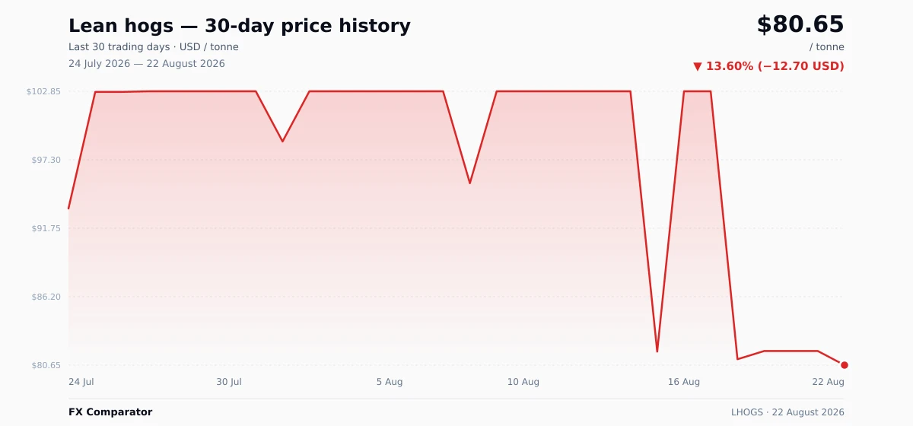The height and width of the screenshot is (426, 913).
Task: Click the red endpoint dot on chart
Action: click(844, 365)
